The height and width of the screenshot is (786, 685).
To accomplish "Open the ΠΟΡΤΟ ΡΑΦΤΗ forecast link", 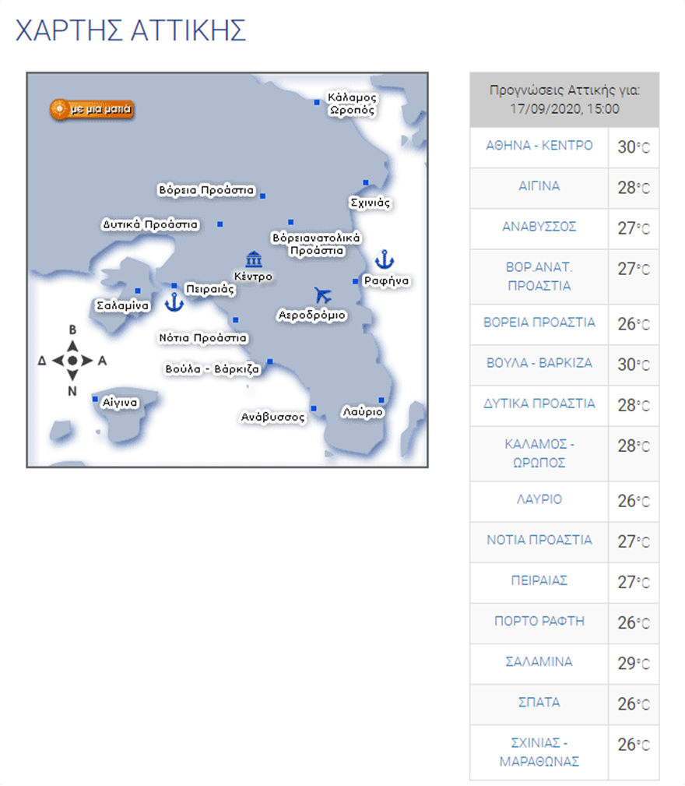I will [539, 621].
